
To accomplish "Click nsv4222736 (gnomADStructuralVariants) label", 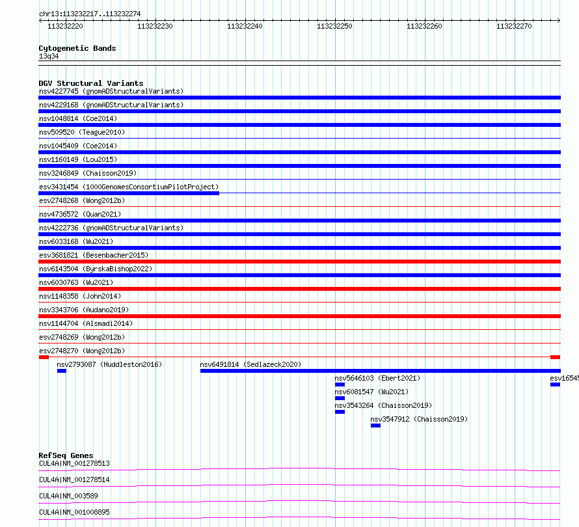I will click(111, 228).
